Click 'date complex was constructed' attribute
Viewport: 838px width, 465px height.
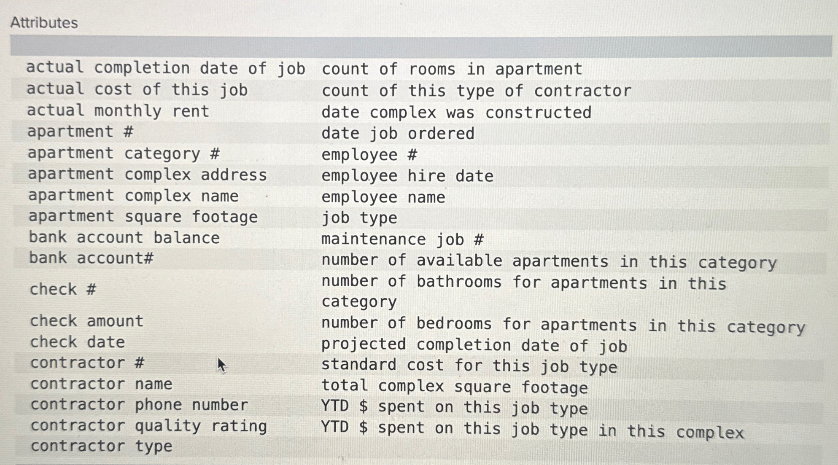tap(456, 113)
